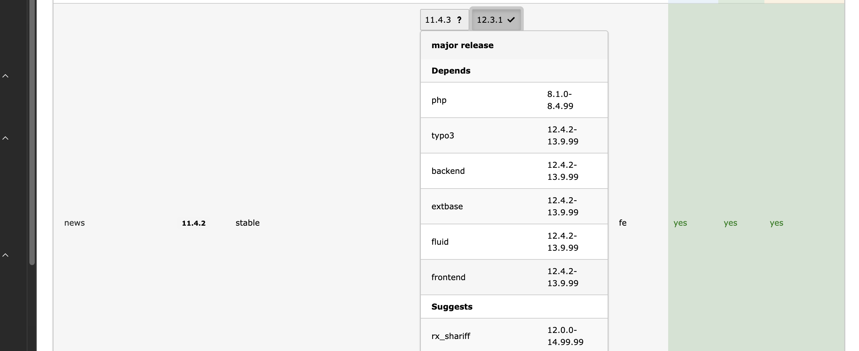The image size is (859, 351).
Task: Click the bold 11.4.2 version label
Action: (x=194, y=223)
